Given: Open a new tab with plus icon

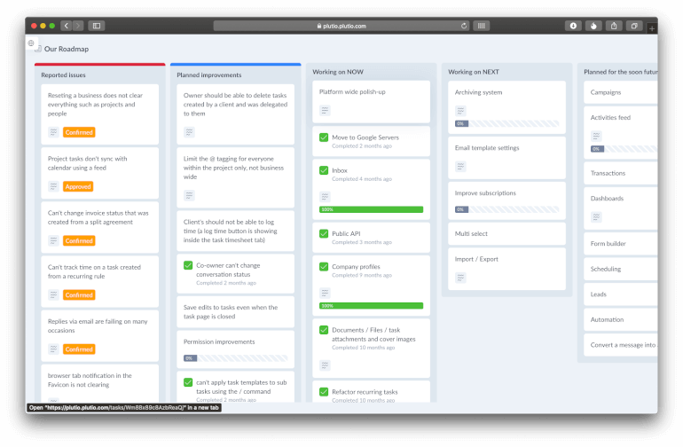Looking at the screenshot, I should click(652, 28).
